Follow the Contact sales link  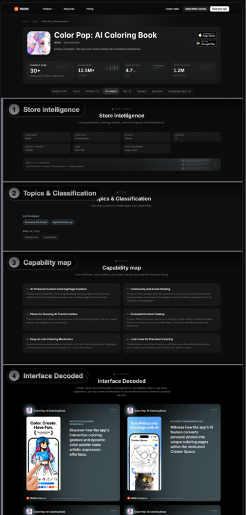point(172,9)
